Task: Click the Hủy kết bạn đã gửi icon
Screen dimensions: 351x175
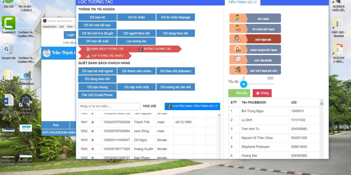Action: click(237, 70)
